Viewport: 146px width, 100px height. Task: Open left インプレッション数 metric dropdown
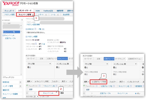click(64, 64)
